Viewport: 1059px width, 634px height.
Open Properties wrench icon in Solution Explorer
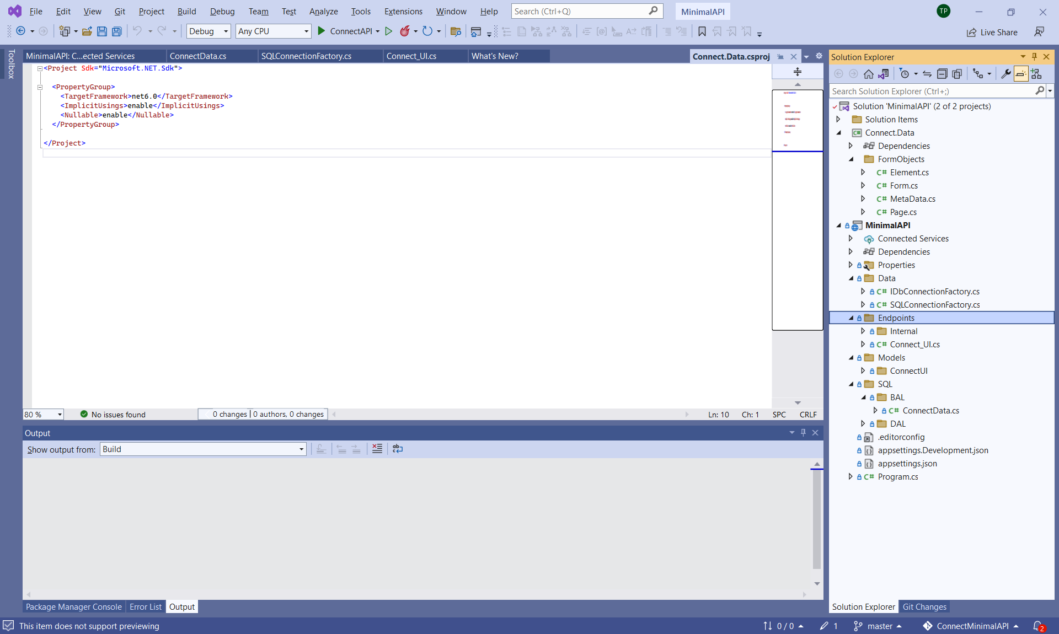click(x=1005, y=74)
